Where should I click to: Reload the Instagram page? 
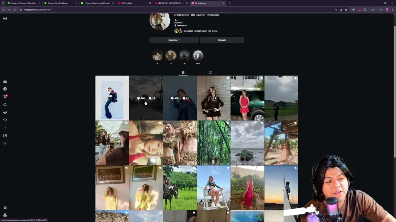pyautogui.click(x=14, y=10)
